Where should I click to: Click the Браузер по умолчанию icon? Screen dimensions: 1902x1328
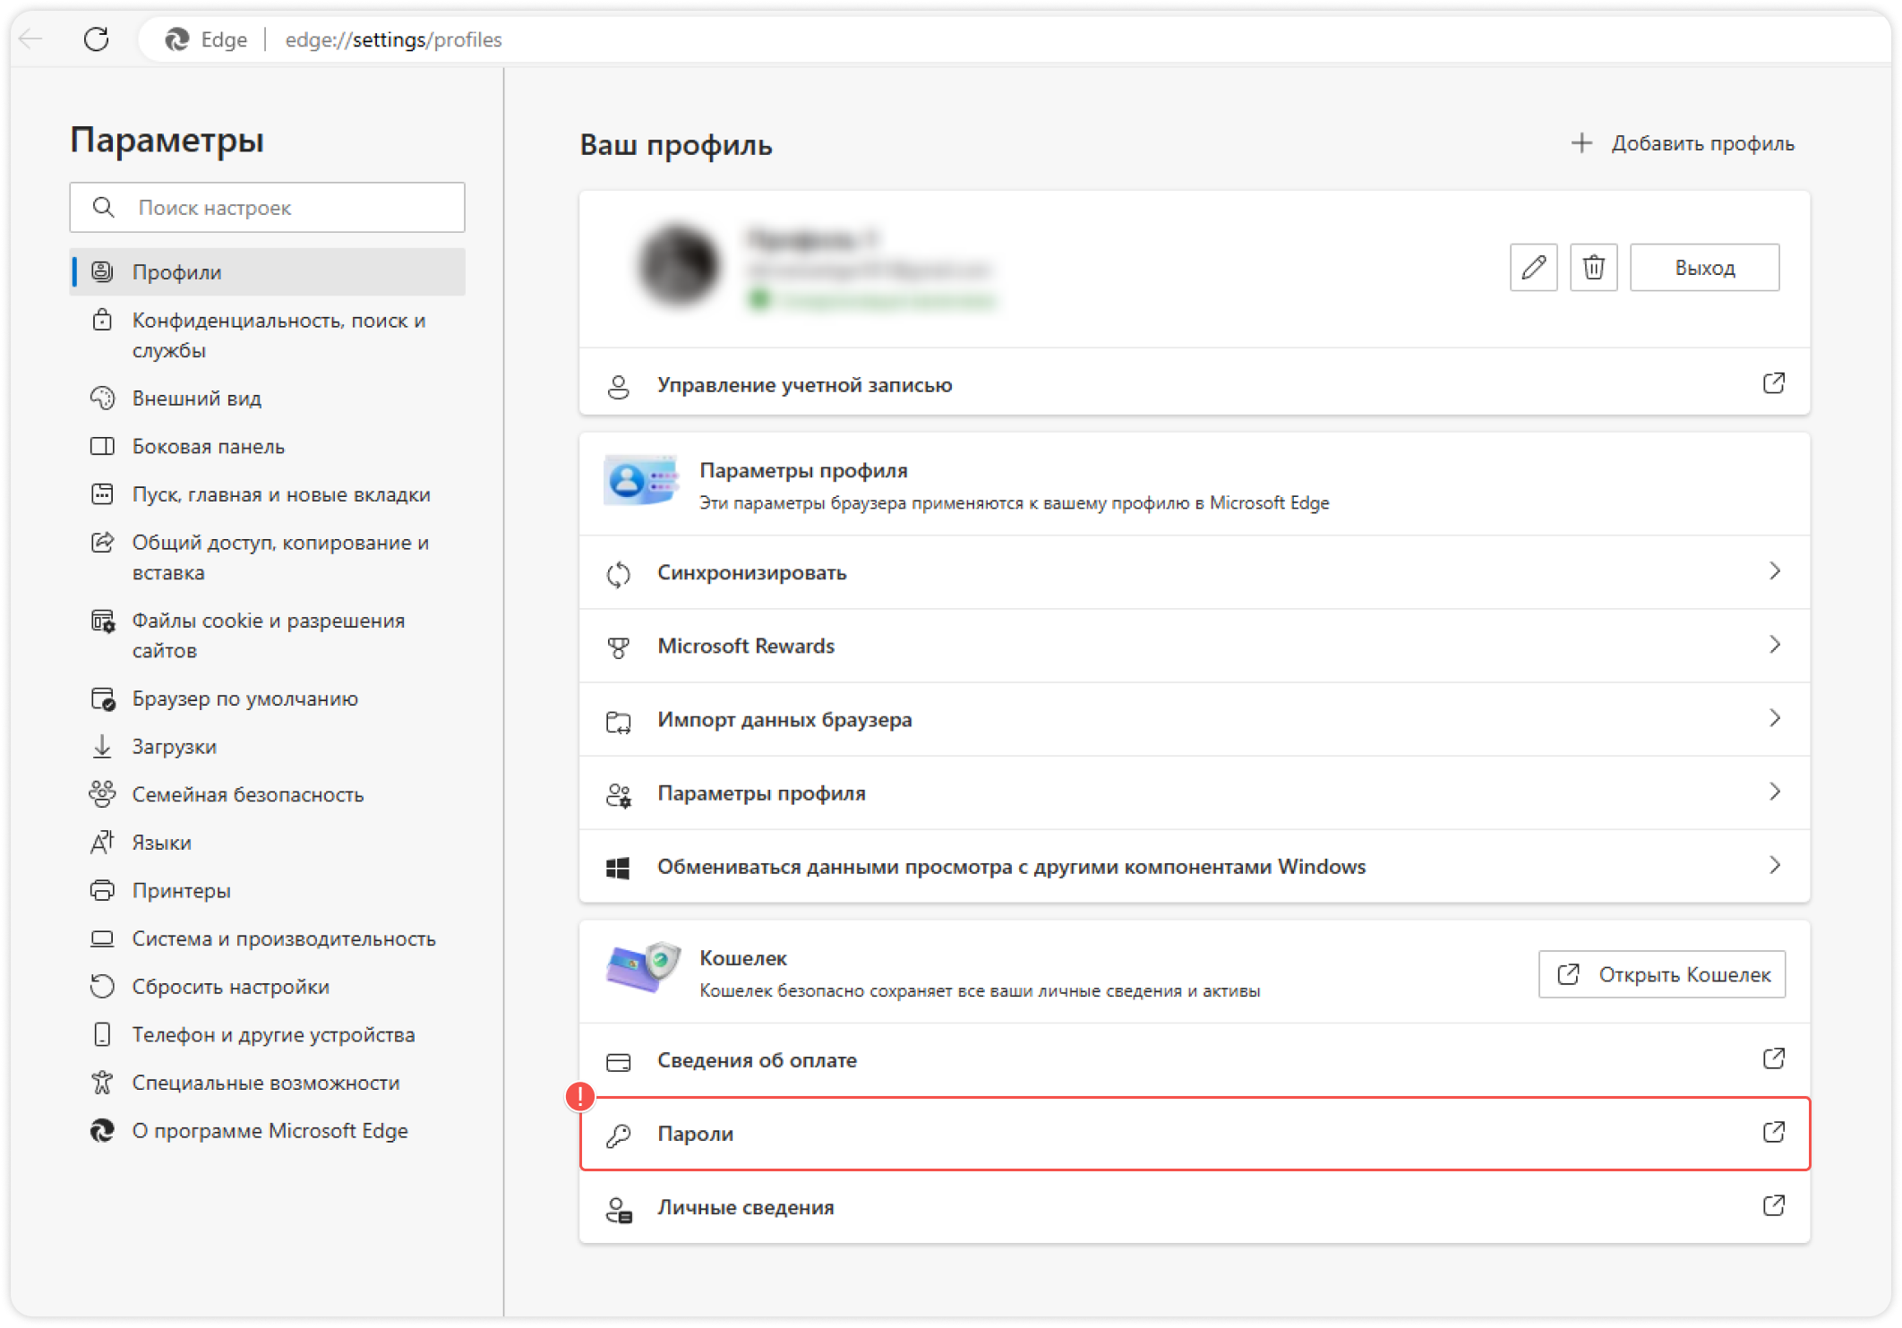tap(103, 698)
